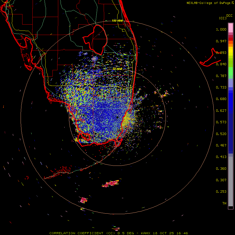Click the [CC] units label above color bar
235x235 pixels.
223,18
